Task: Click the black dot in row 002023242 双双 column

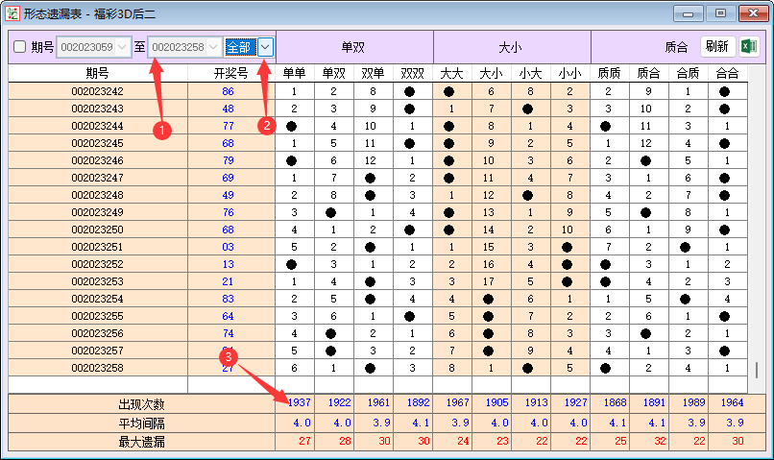Action: click(412, 91)
